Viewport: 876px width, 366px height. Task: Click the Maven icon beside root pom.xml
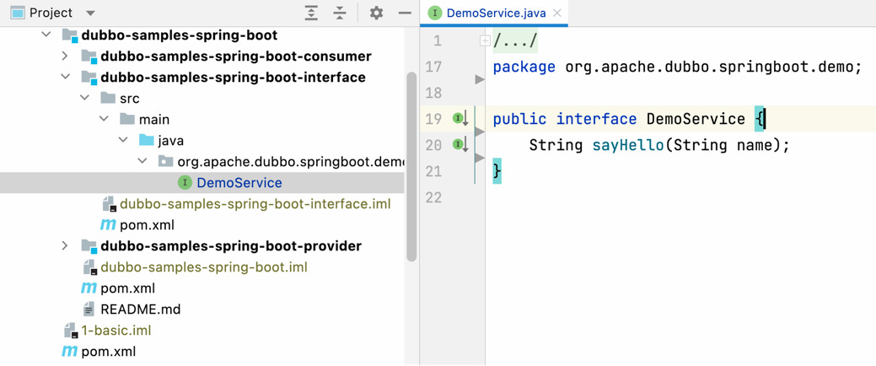tap(70, 352)
